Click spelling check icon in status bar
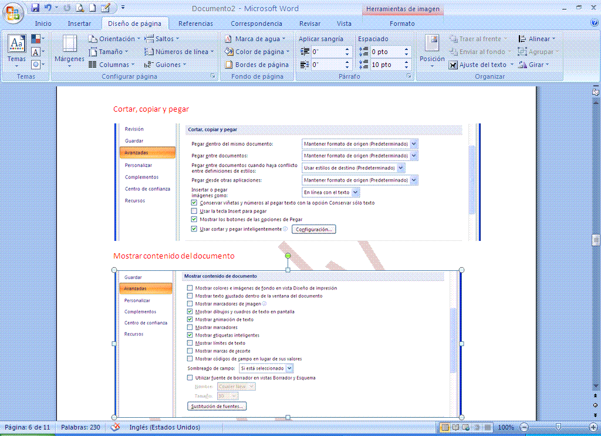The image size is (601, 436). click(115, 427)
